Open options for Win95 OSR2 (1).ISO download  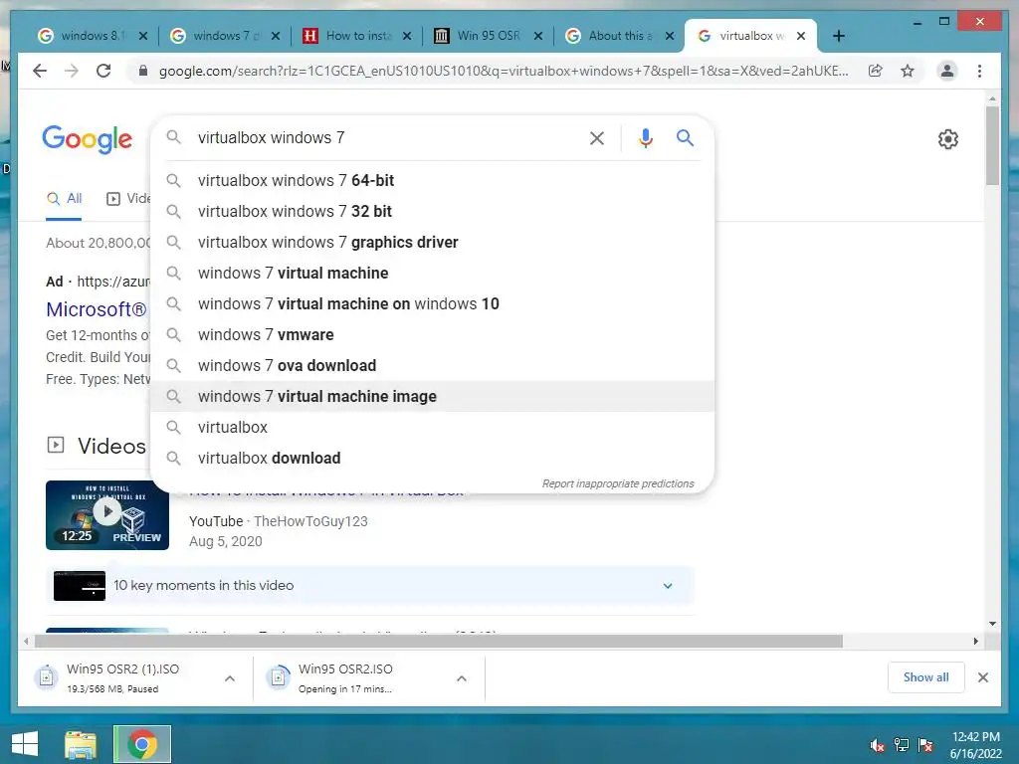click(230, 678)
